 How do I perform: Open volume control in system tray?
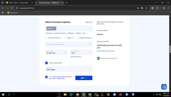tap(157, 95)
